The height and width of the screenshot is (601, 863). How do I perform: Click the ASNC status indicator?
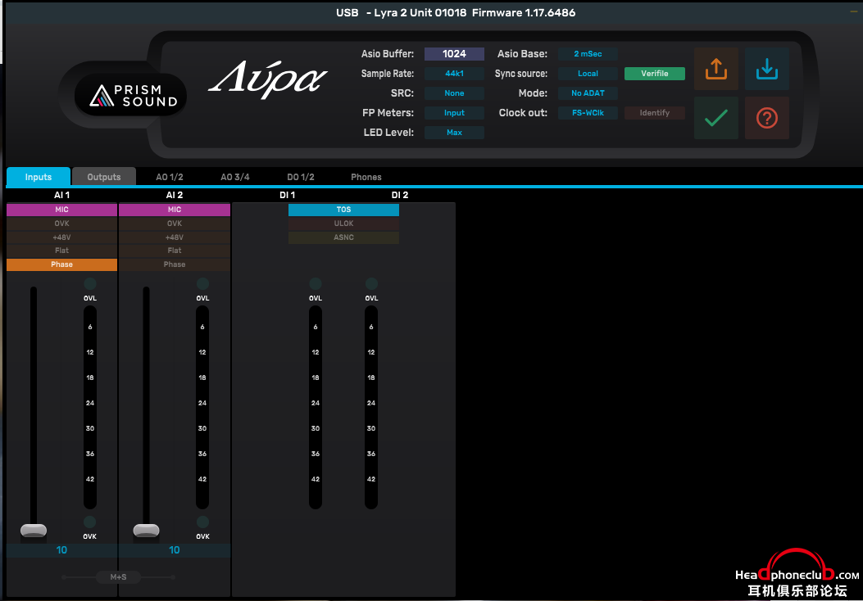343,237
